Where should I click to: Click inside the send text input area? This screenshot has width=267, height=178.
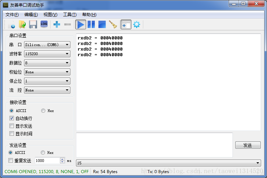(154, 145)
